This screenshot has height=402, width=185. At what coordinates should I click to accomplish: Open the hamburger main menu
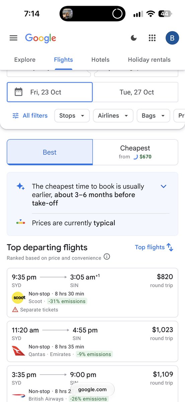[x=13, y=38]
